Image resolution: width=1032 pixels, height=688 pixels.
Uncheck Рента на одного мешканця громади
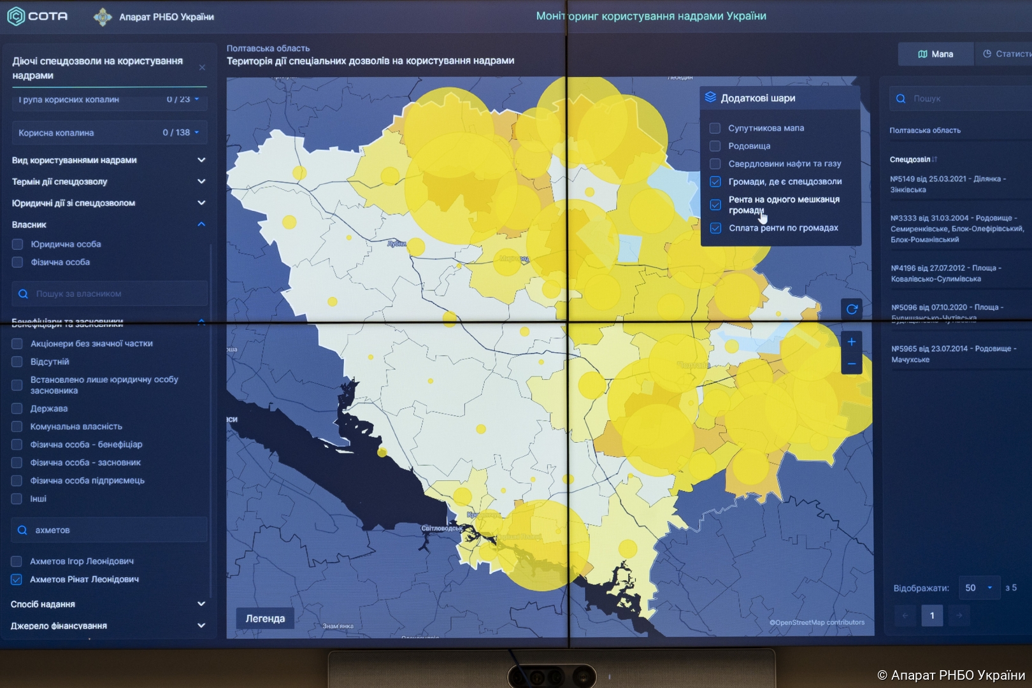pyautogui.click(x=715, y=204)
